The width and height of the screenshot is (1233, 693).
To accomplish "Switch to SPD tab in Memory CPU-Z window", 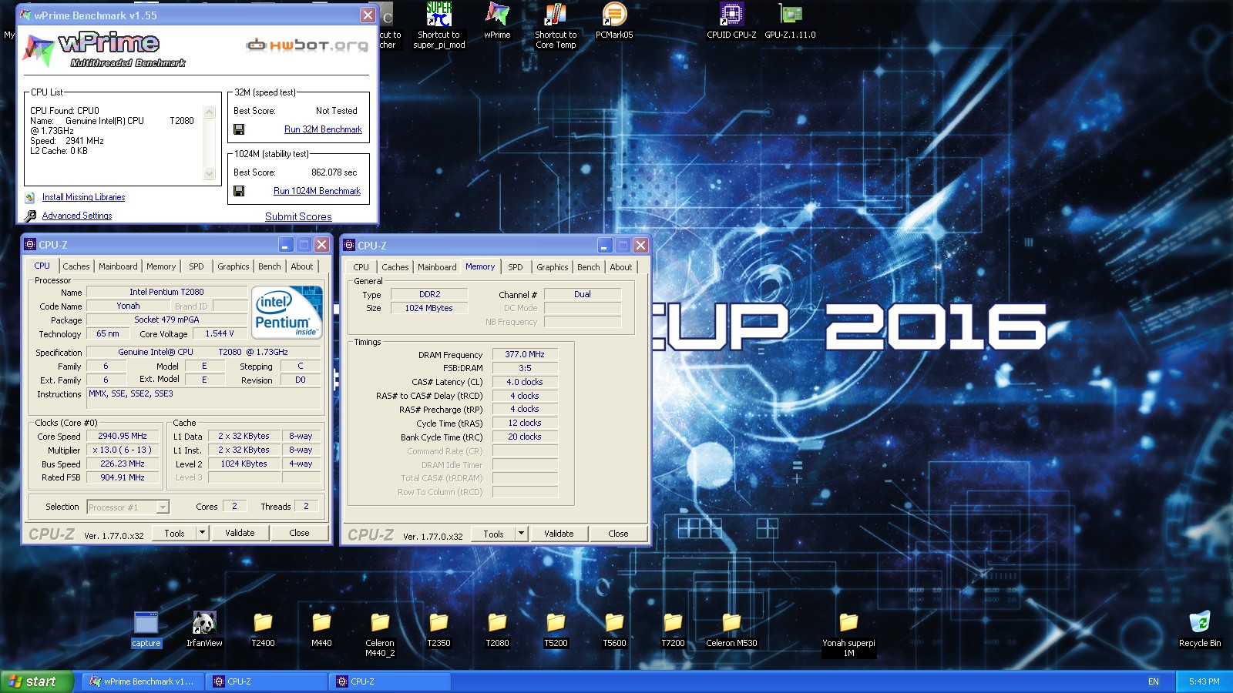I will (516, 267).
